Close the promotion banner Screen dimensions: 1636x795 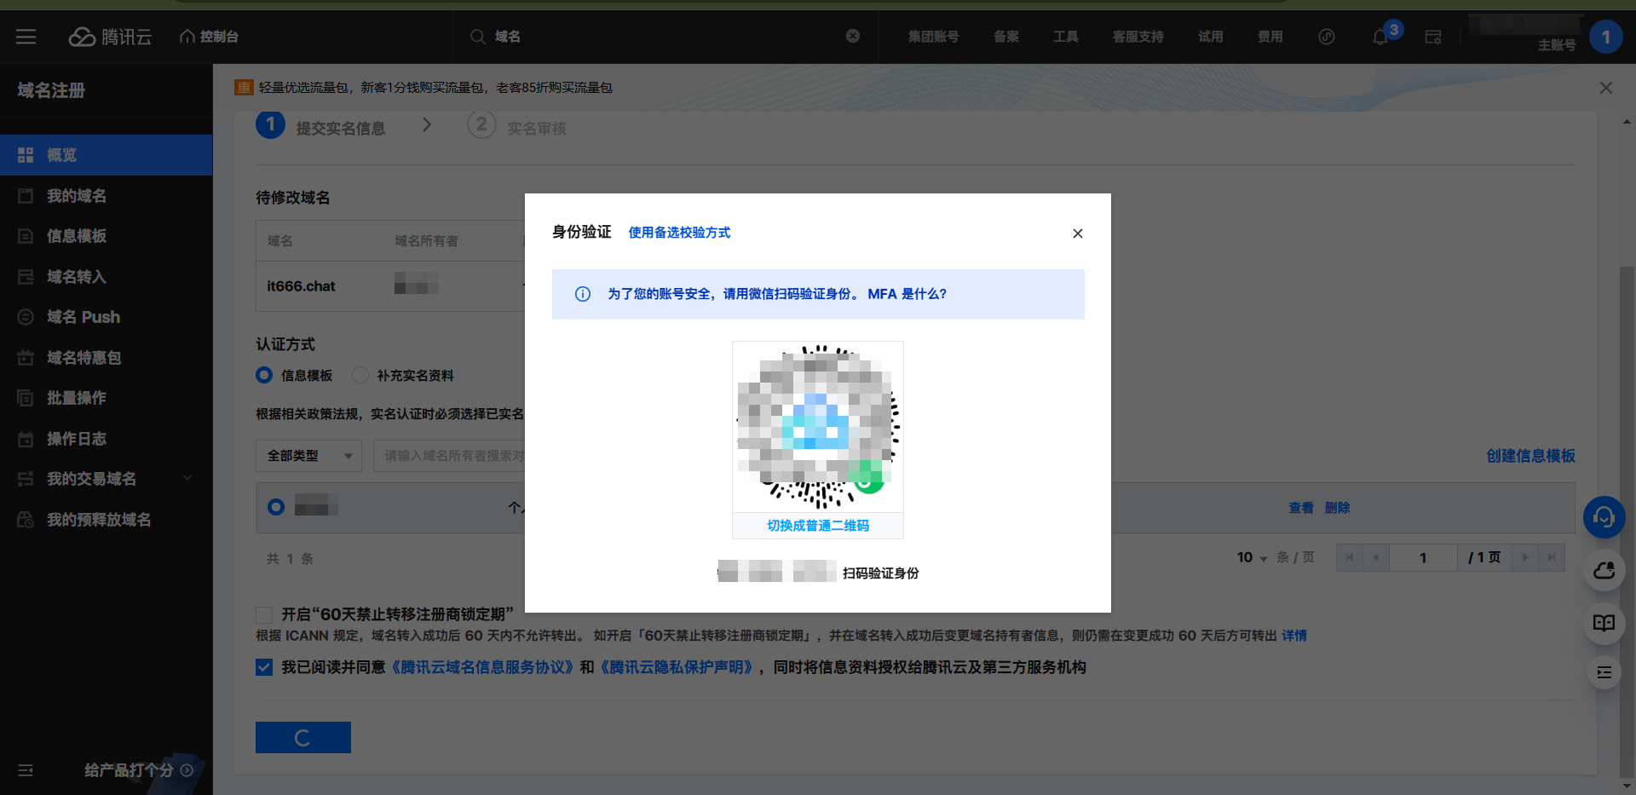[x=1606, y=88]
